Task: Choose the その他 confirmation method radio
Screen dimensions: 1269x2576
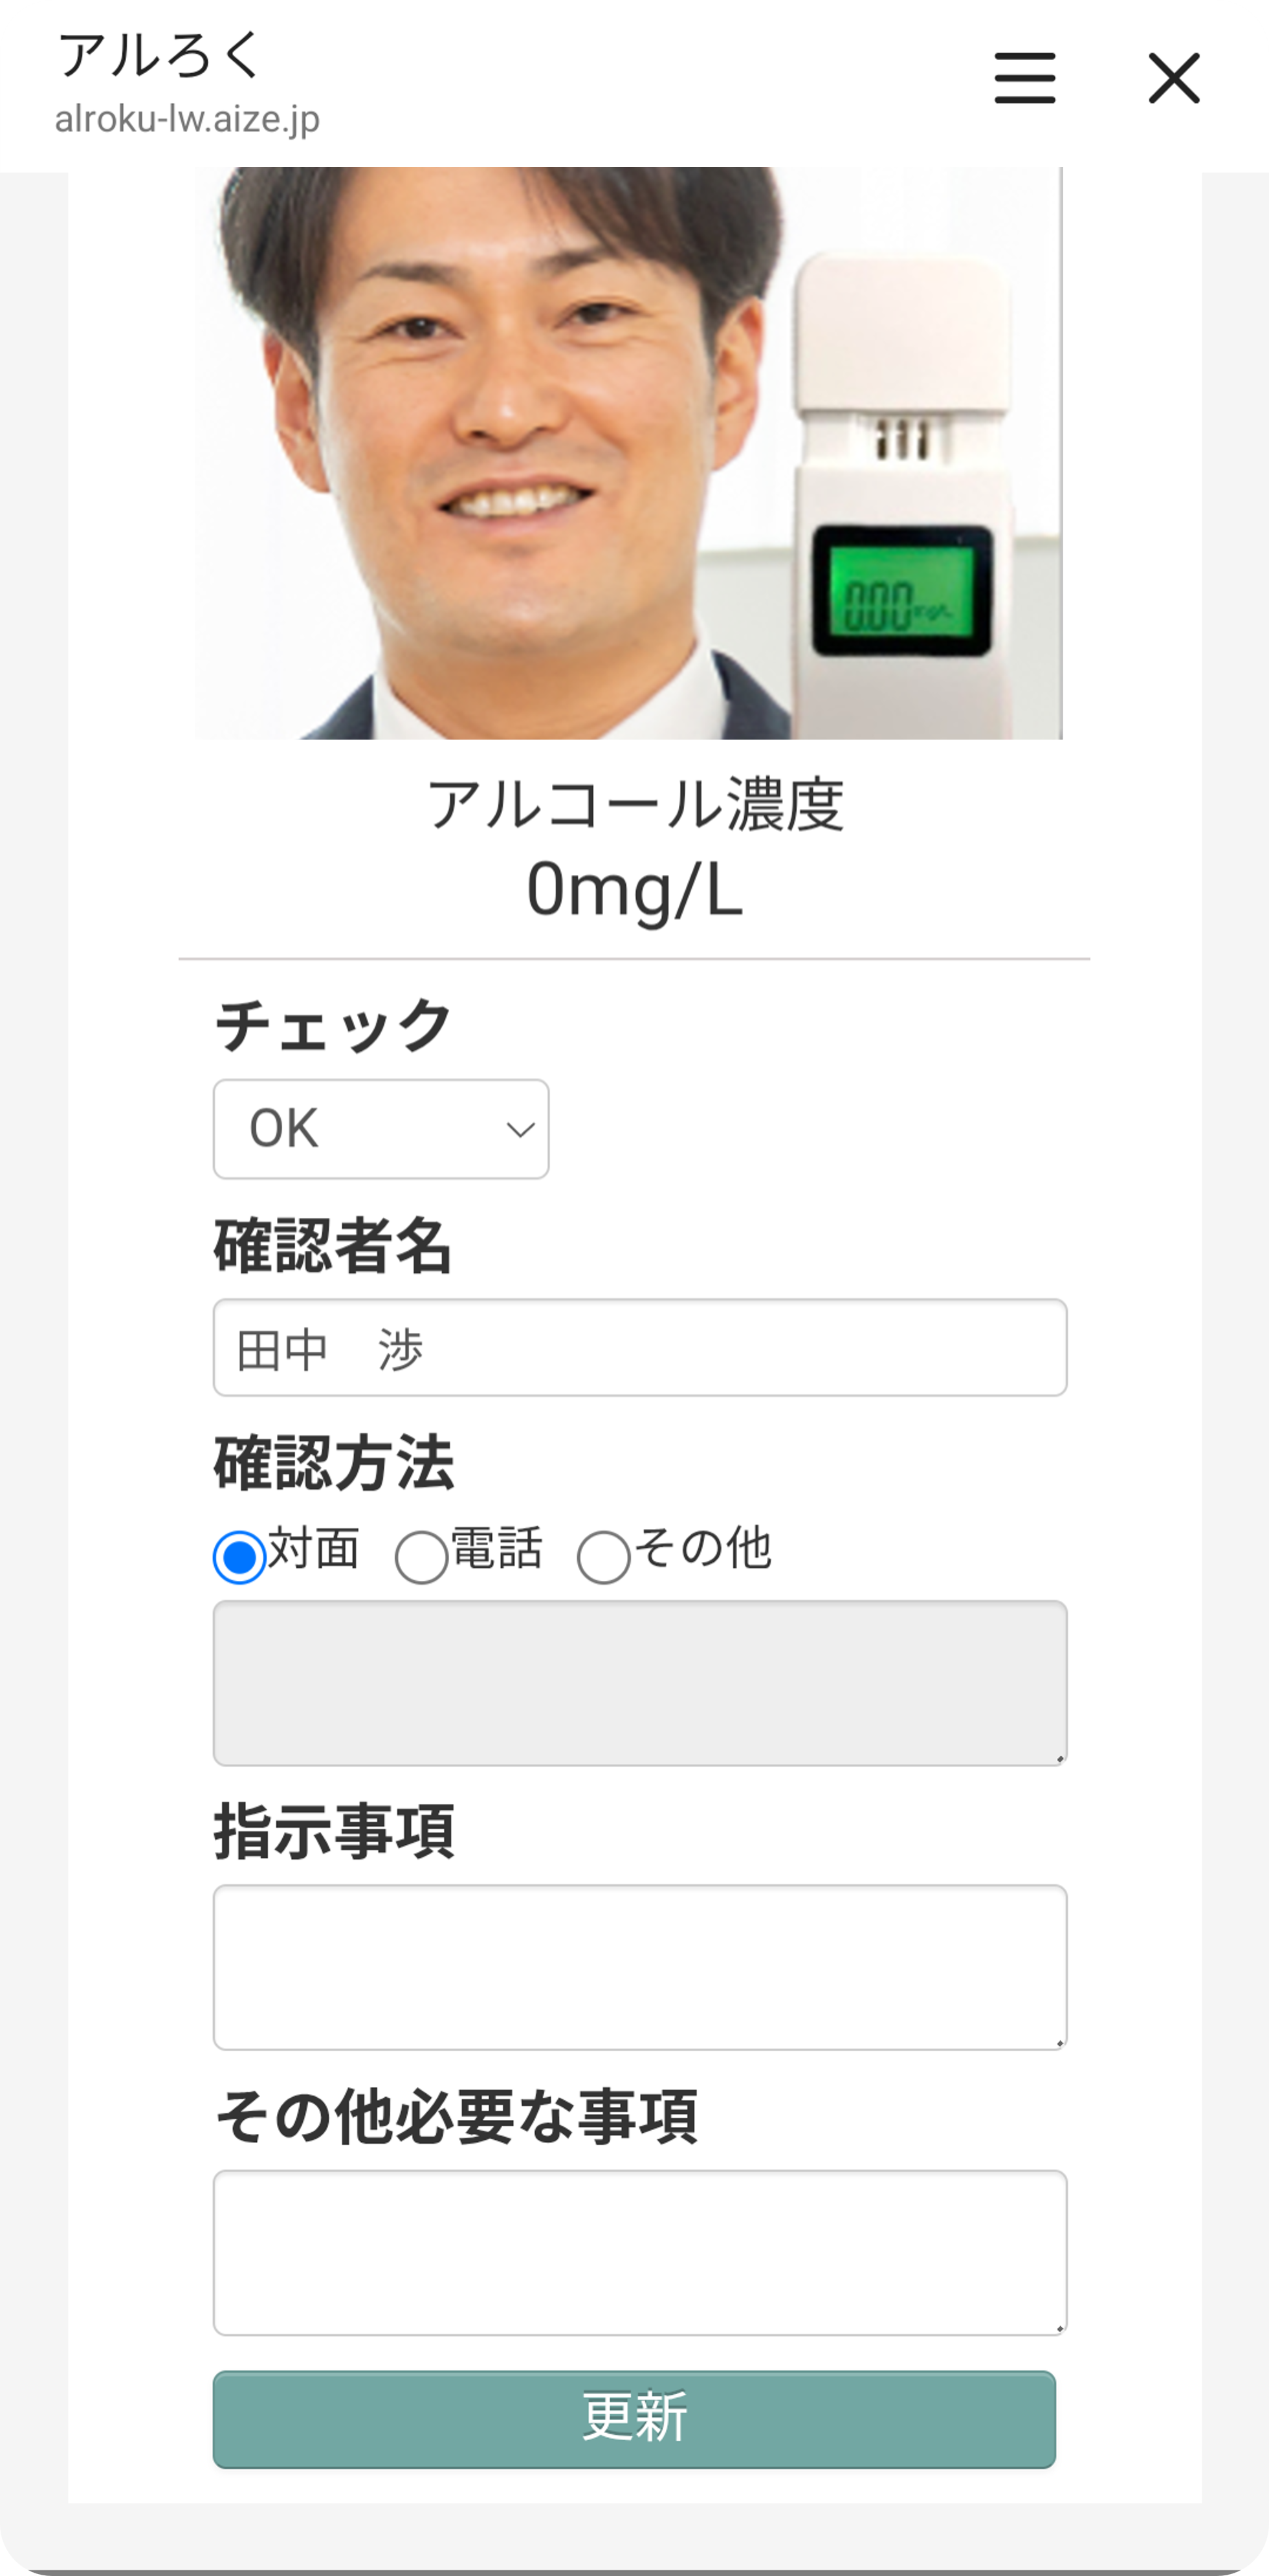Action: [x=604, y=1556]
